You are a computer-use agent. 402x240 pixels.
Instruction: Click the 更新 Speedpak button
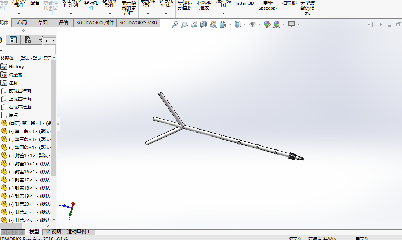(268, 5)
